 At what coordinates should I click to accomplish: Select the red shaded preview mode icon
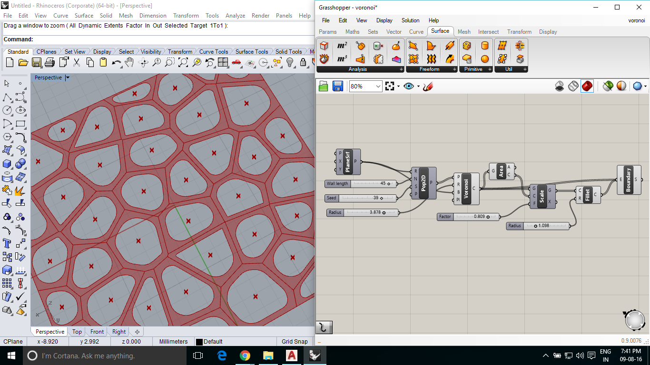coord(587,86)
